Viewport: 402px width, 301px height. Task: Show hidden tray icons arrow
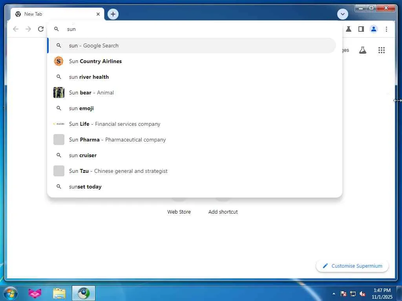point(334,294)
